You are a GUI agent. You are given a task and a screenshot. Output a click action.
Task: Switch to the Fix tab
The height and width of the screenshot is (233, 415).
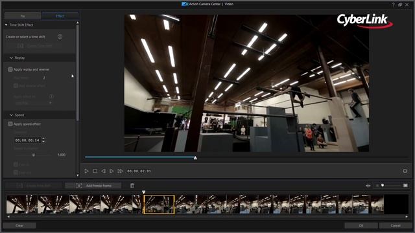pyautogui.click(x=23, y=16)
